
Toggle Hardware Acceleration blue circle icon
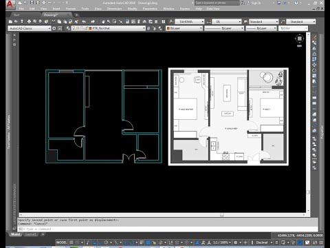point(300,242)
